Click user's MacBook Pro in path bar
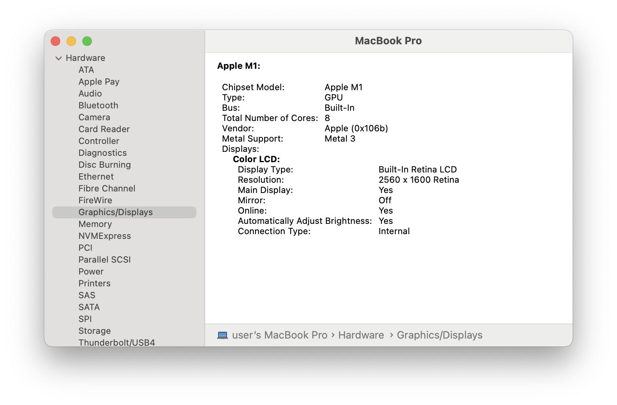The image size is (617, 405). [280, 335]
